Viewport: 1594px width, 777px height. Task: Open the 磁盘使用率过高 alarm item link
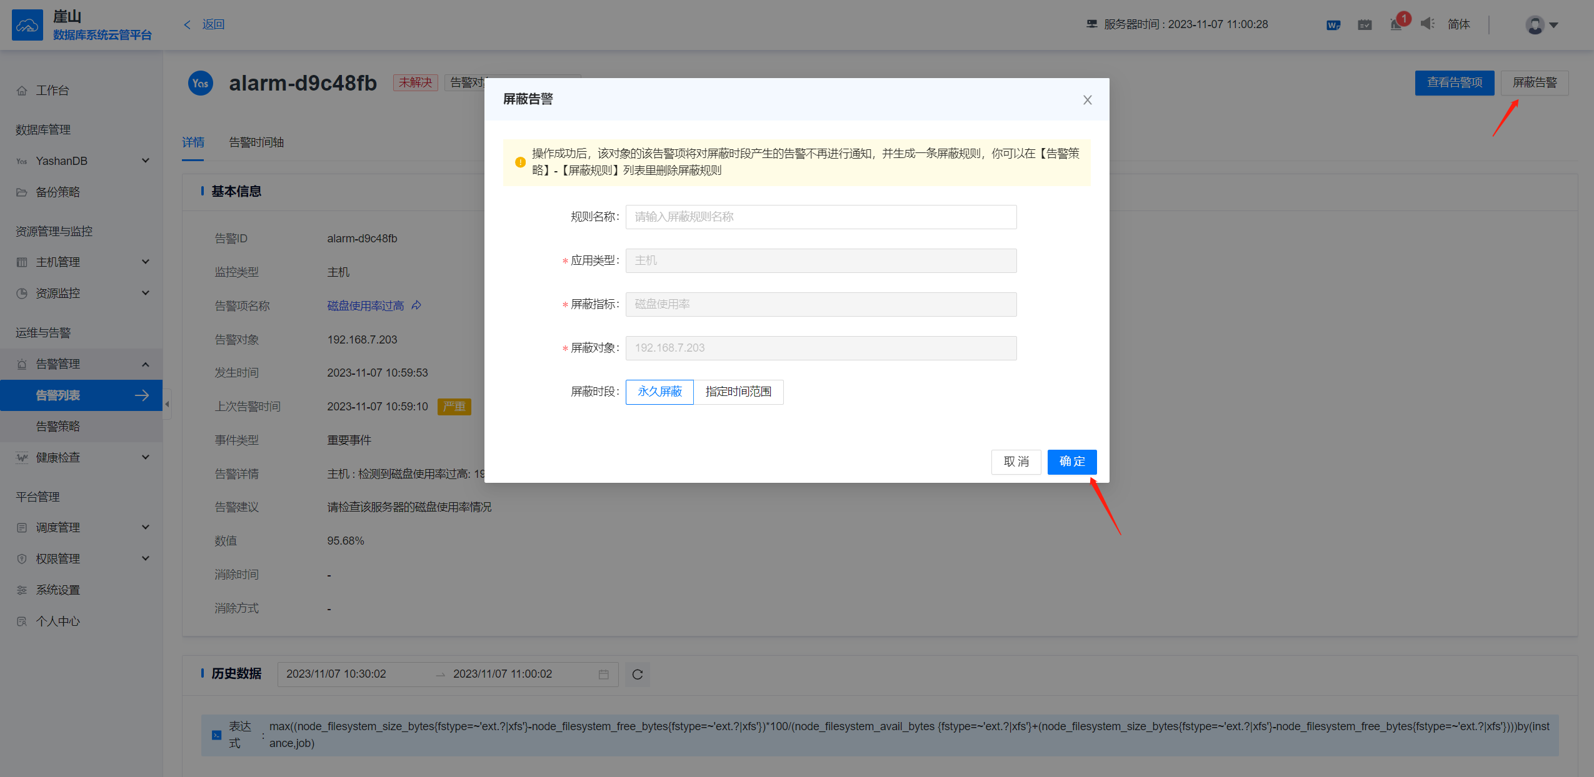point(366,305)
